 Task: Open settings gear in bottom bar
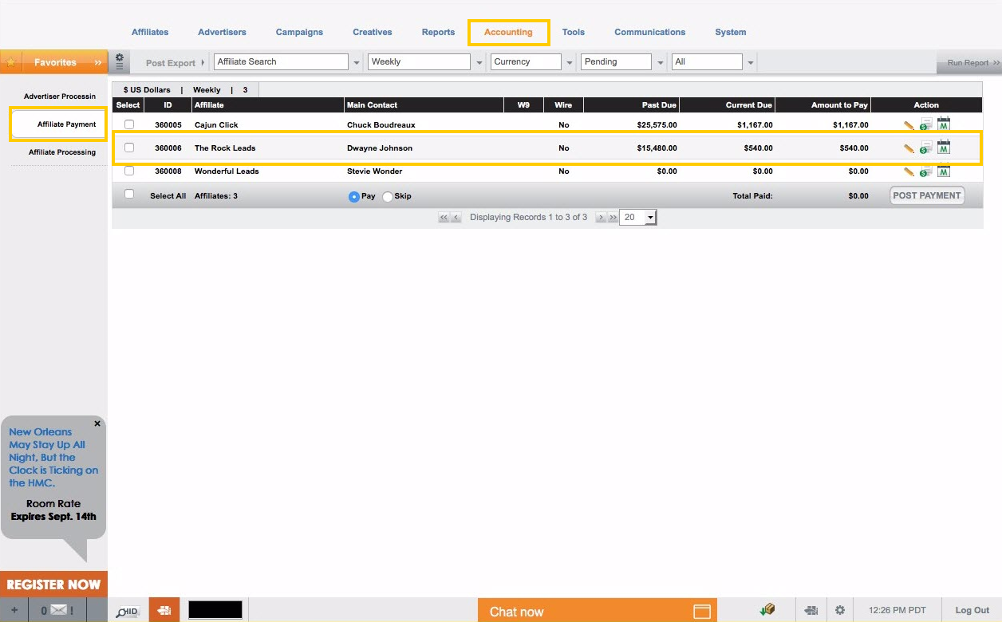pos(840,611)
